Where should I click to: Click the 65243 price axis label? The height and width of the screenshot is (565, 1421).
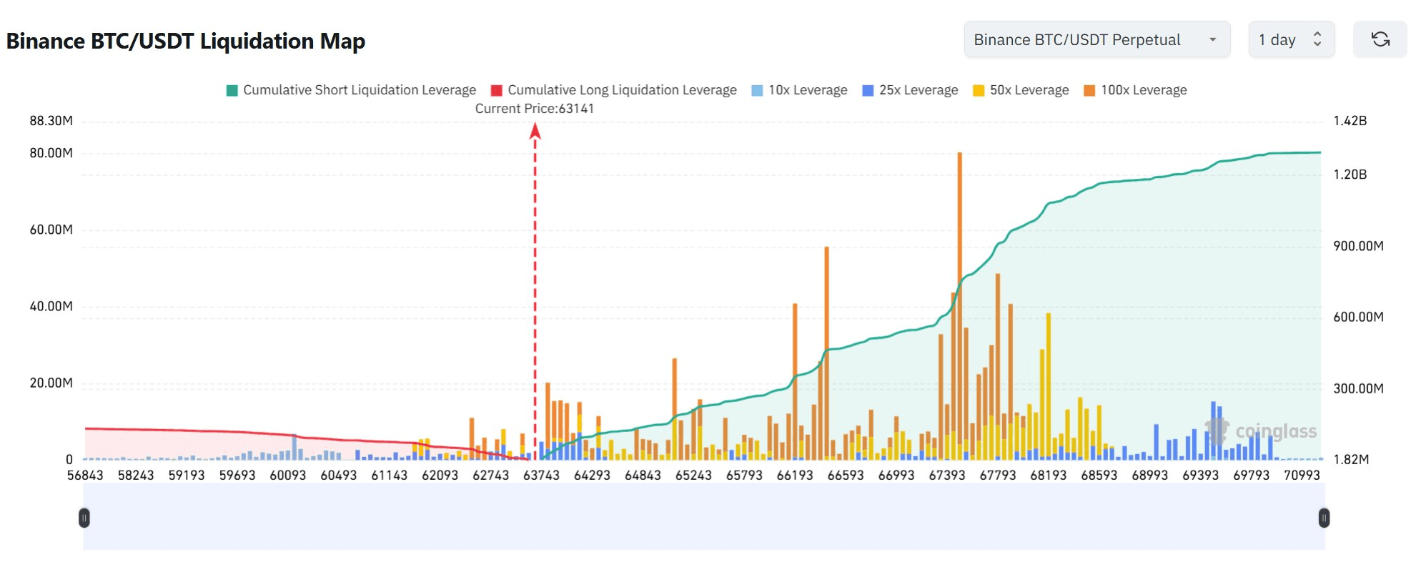(x=694, y=475)
